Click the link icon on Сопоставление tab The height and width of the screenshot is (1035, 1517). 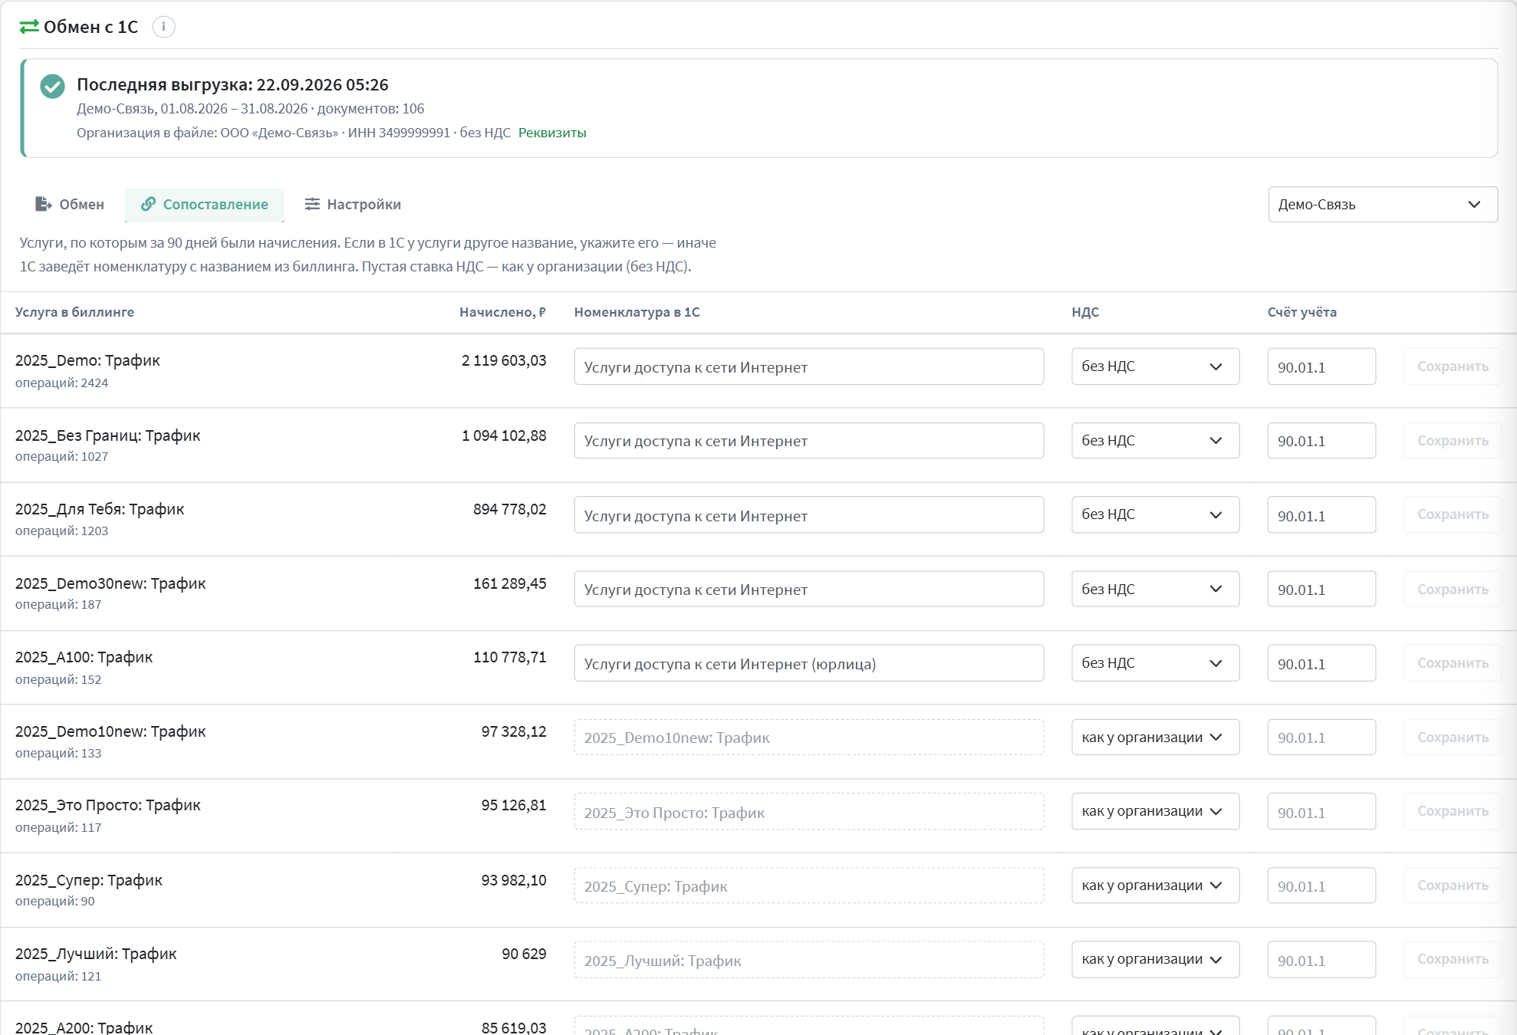point(148,204)
